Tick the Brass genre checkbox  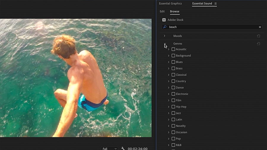point(173,68)
